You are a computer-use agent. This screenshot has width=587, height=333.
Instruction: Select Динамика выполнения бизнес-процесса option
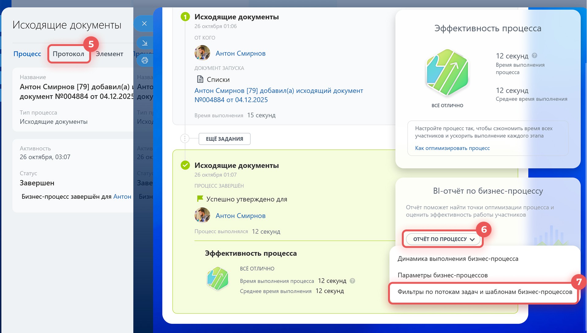coord(458,259)
